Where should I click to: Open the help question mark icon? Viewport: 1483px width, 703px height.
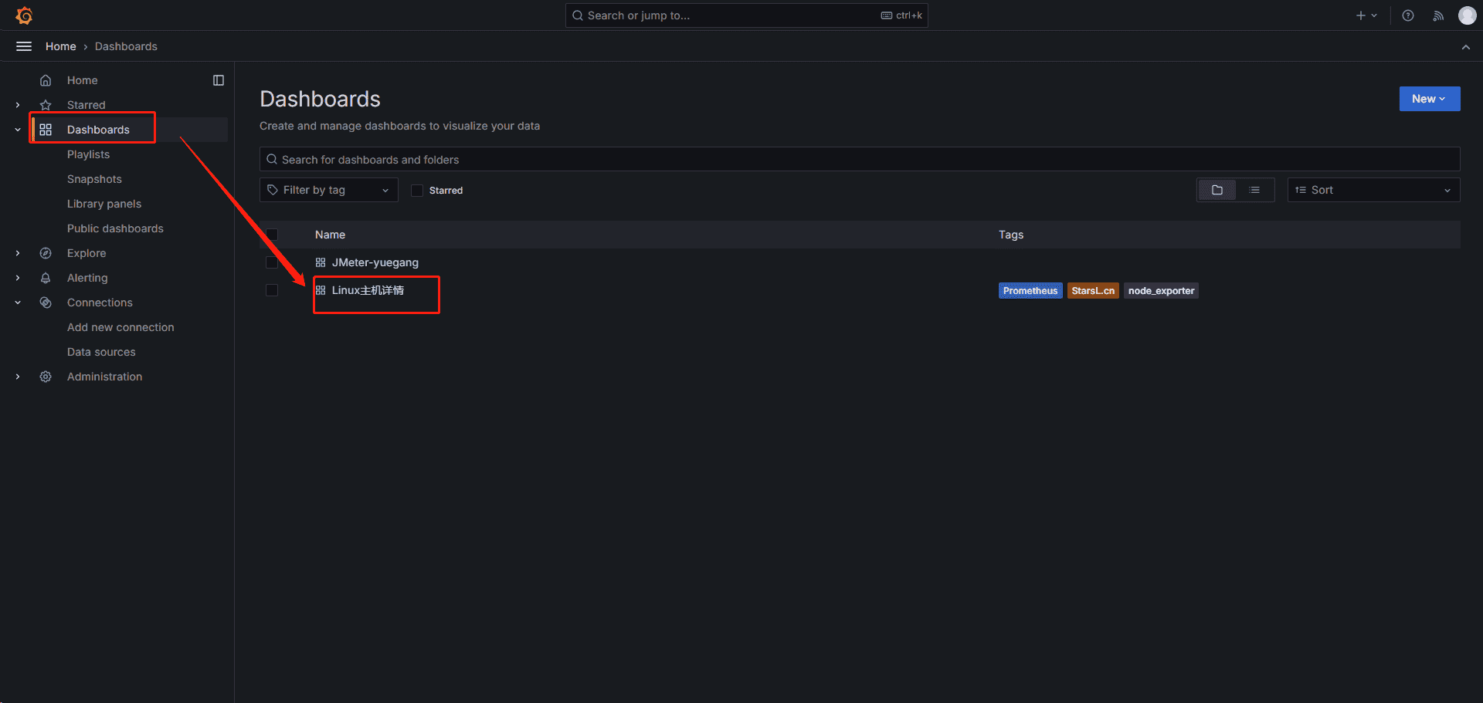(x=1407, y=15)
